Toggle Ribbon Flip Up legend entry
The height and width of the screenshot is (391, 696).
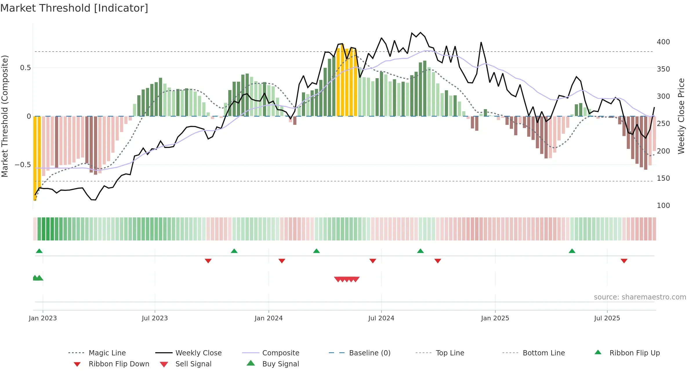627,353
